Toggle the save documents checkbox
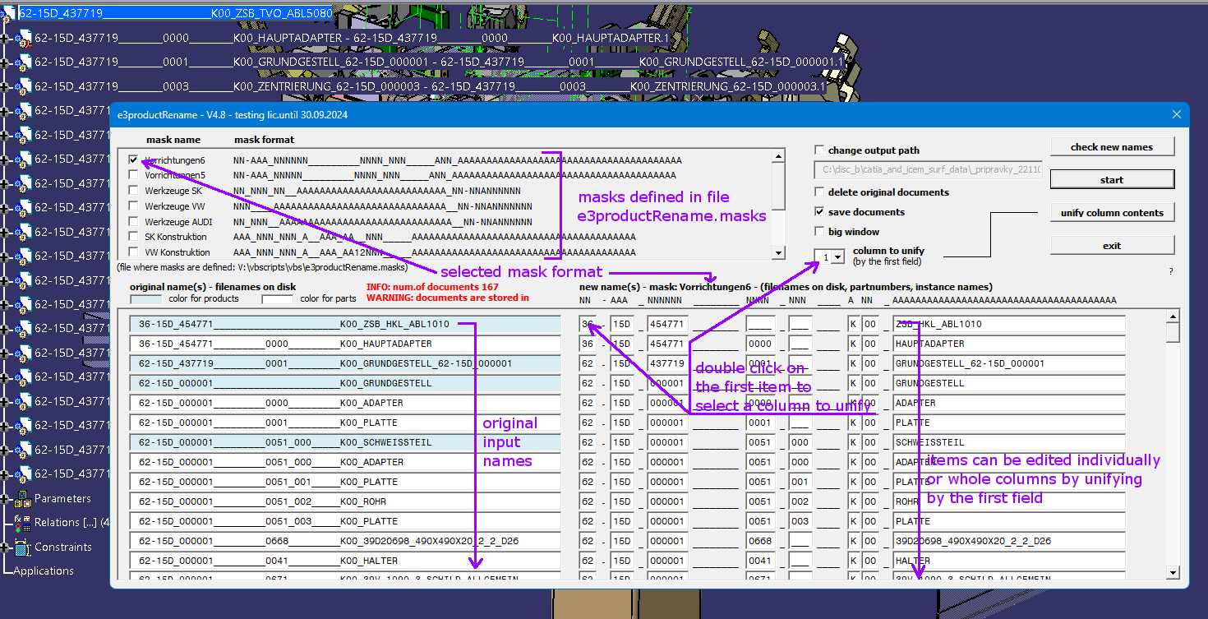Viewport: 1208px width, 619px height. coord(819,212)
